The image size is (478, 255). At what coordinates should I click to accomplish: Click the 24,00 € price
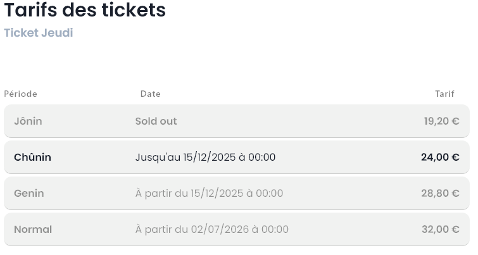[x=440, y=157]
